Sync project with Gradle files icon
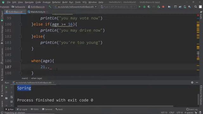 tap(180, 7)
